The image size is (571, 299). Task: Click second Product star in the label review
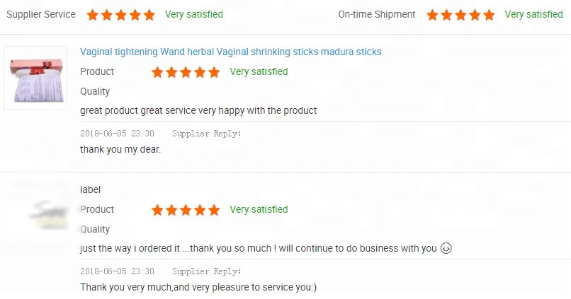(171, 210)
